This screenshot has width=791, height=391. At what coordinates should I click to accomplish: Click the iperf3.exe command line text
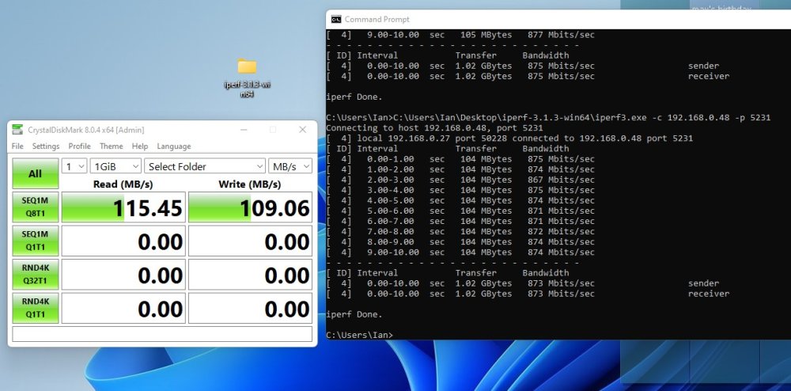pos(548,118)
